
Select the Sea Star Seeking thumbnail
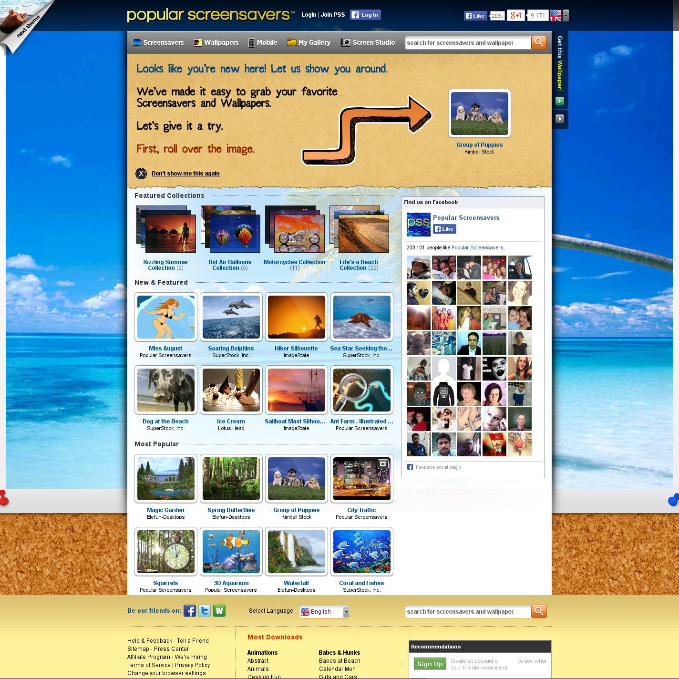pyautogui.click(x=362, y=317)
